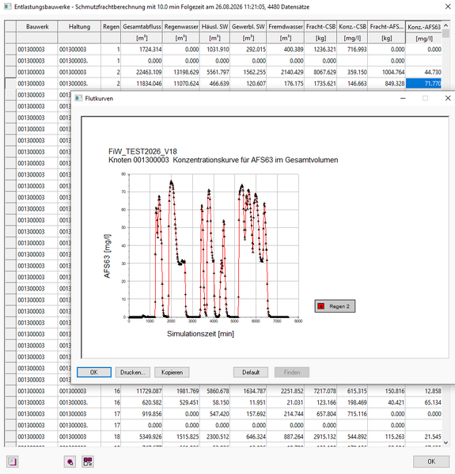Click the Regen column header
This screenshot has height=474, width=455.
(x=111, y=27)
